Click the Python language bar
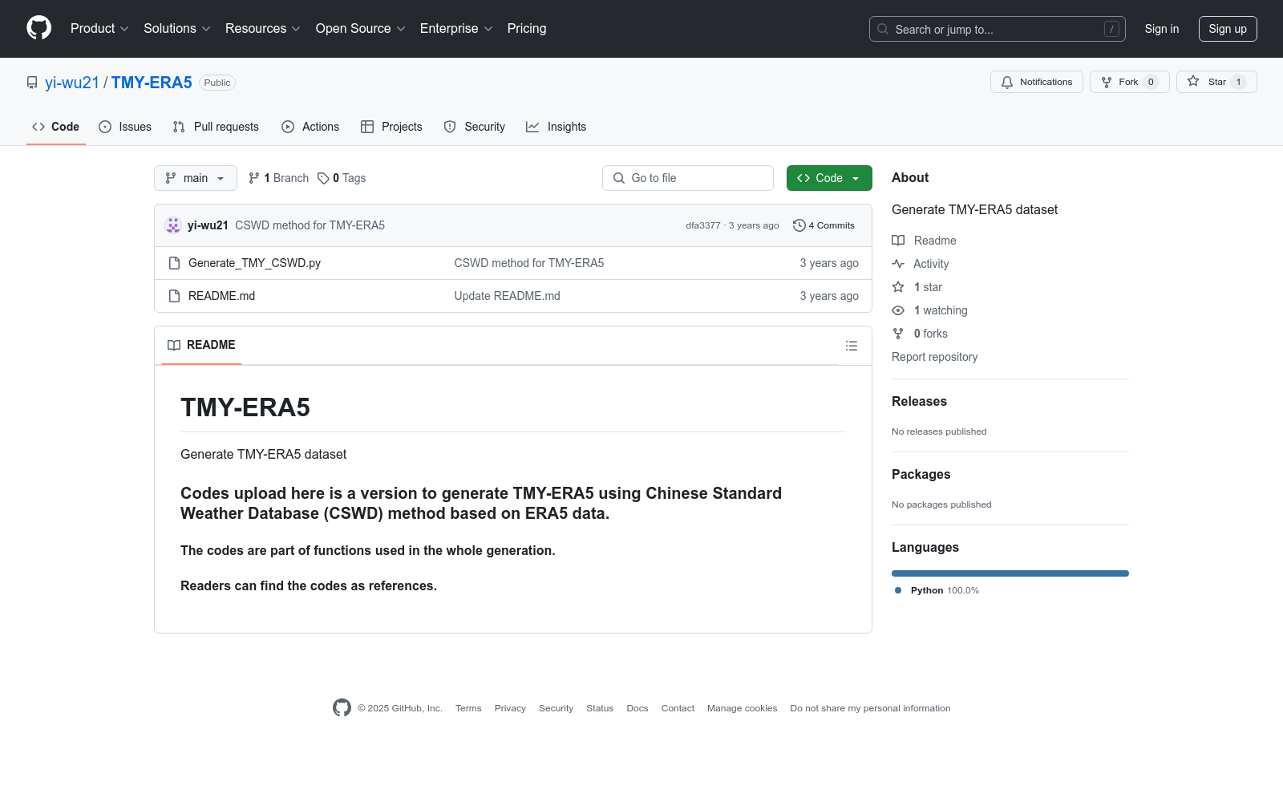Screen dimensions: 1283x802 click(1010, 573)
